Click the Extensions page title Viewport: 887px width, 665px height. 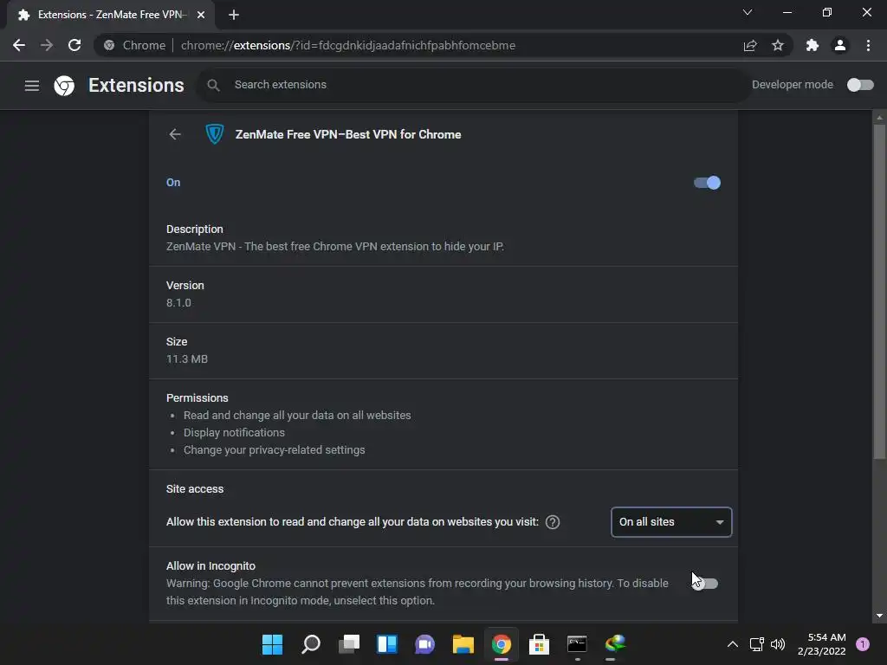click(x=136, y=86)
